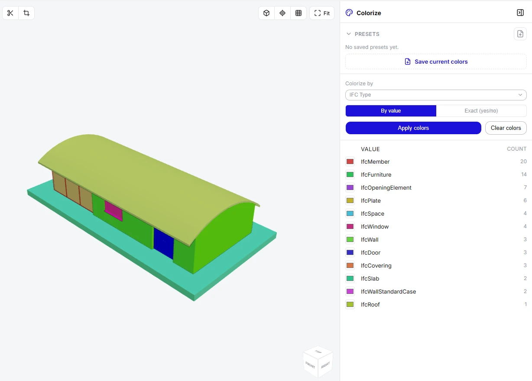Click Apply colors button
This screenshot has height=381, width=532.
coord(413,128)
